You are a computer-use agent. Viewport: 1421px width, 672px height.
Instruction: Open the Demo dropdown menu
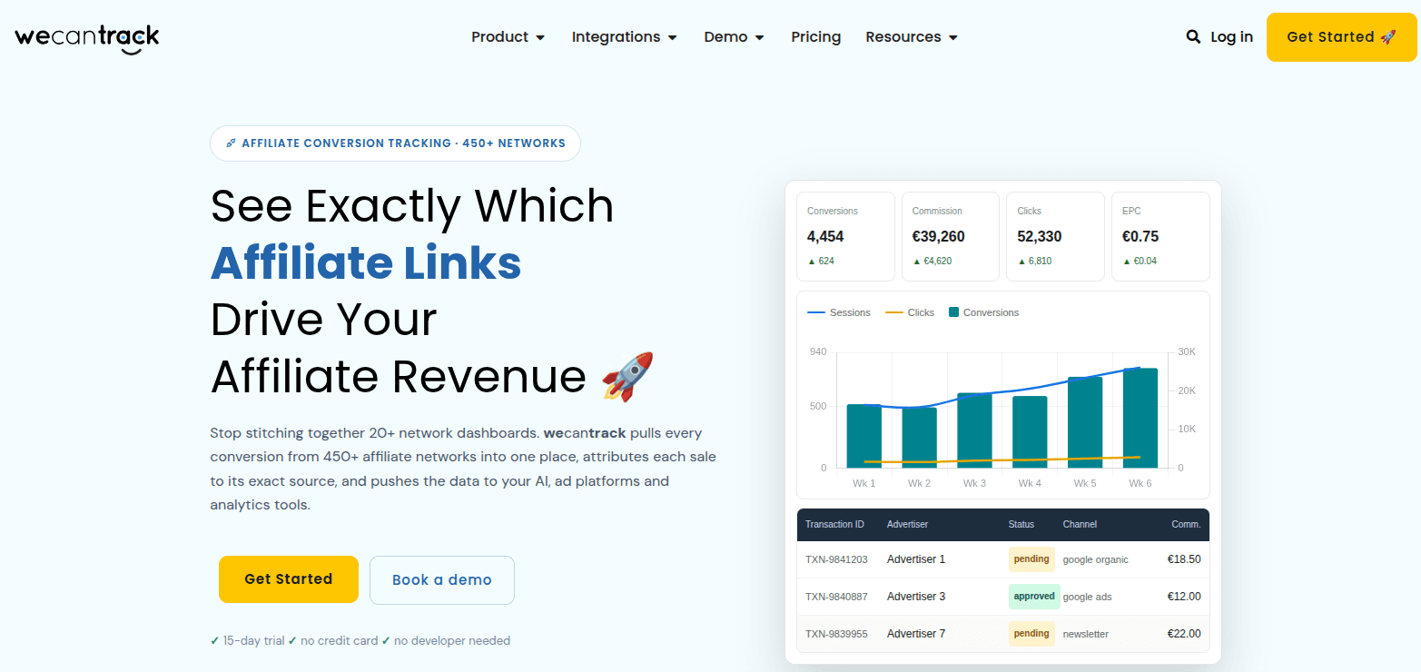point(735,37)
